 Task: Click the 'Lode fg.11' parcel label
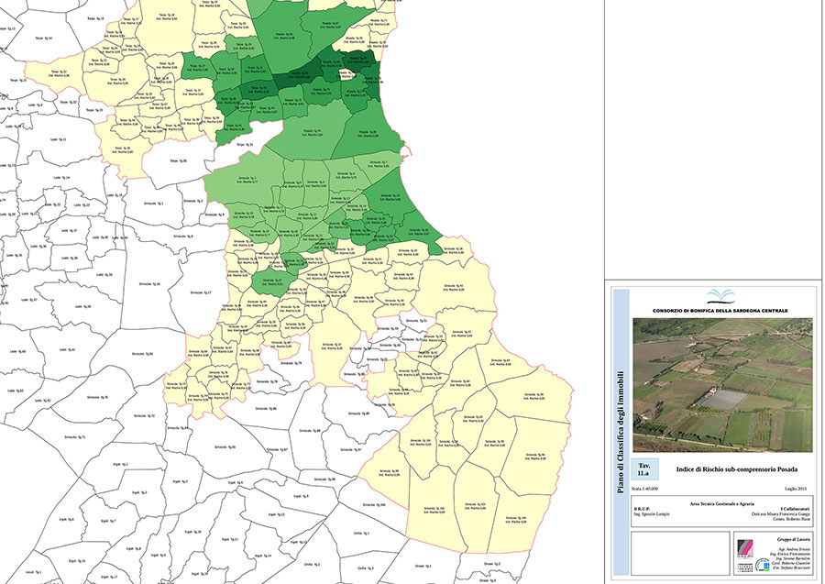coord(59,140)
